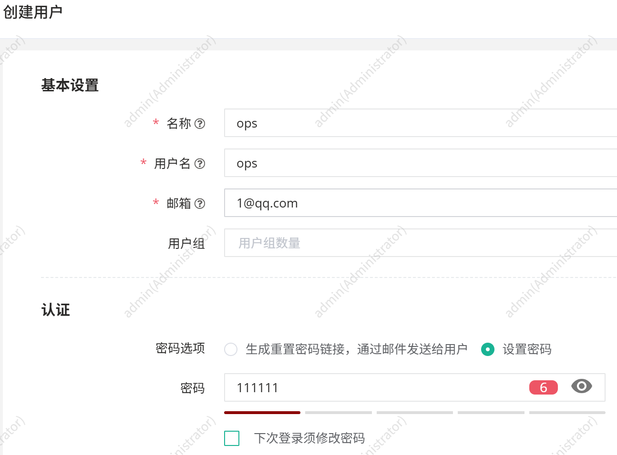Open the help icon beside 用户名

200,164
